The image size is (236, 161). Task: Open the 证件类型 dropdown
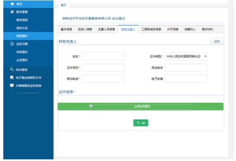[x=186, y=57]
